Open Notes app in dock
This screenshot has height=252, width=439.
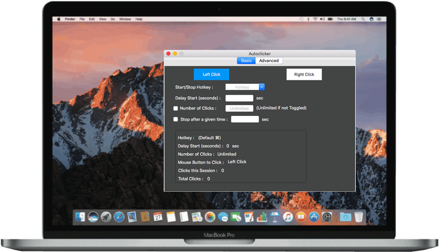pos(171,217)
